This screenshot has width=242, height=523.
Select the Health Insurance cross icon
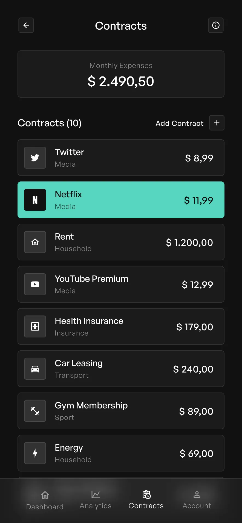[x=35, y=326]
